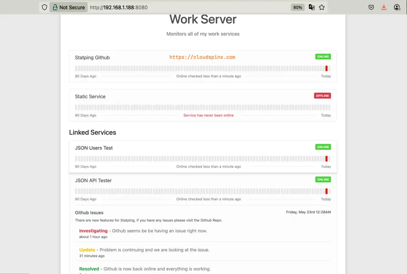This screenshot has height=274, width=407.
Task: Click the address bar showing 192.168.1.188
Action: tap(119, 7)
